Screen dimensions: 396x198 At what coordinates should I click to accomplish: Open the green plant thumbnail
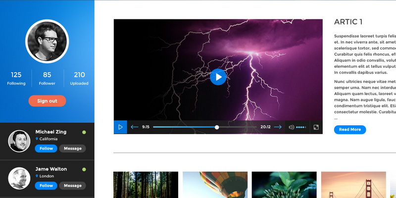point(284,185)
